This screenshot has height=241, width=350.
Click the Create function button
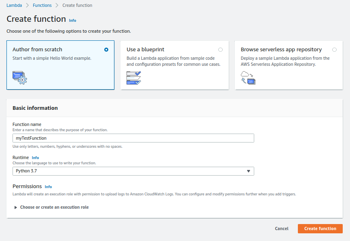click(x=320, y=228)
